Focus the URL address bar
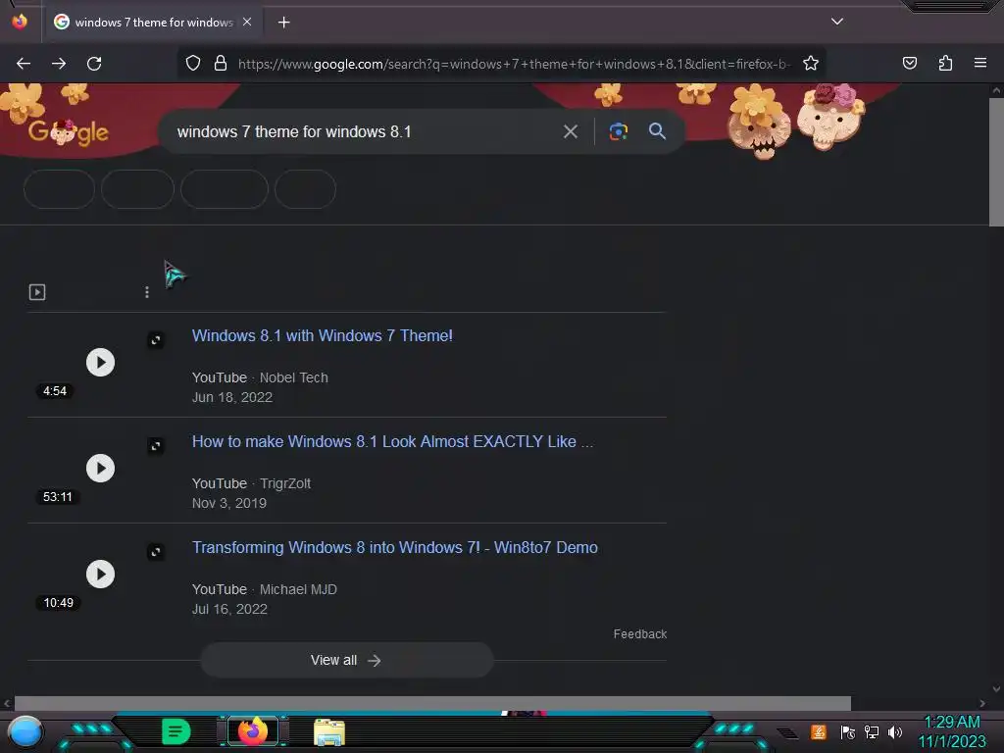Screen dimensions: 1004x753 coord(514,64)
